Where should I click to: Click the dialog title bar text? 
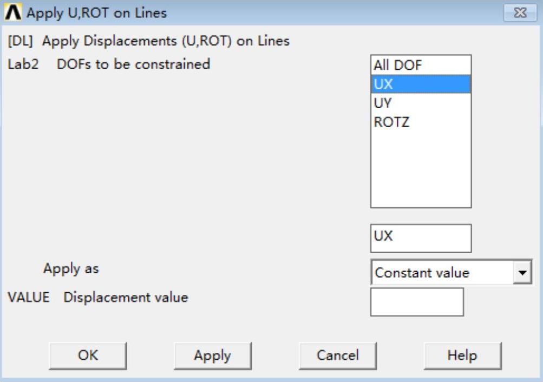click(96, 12)
